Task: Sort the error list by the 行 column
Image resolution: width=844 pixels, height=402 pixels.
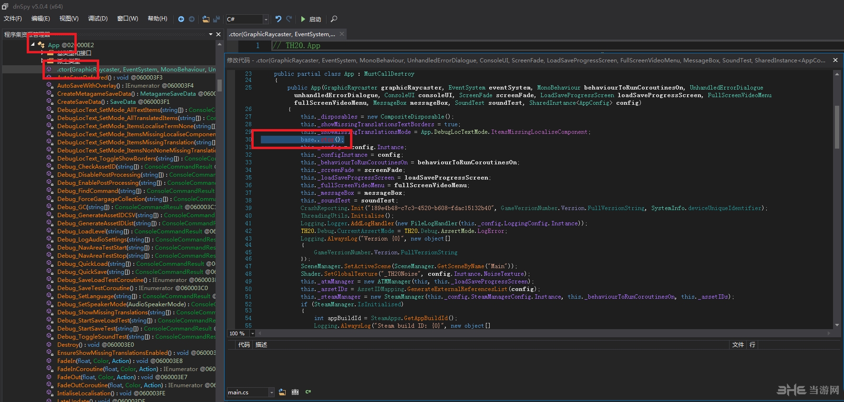Action: pos(752,344)
